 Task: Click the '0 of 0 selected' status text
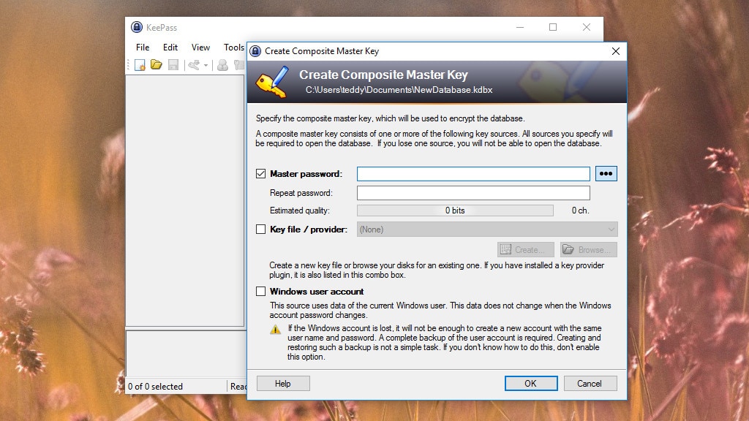pos(155,387)
